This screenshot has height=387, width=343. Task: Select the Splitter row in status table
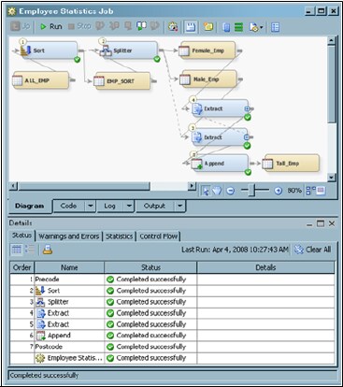[x=172, y=302]
